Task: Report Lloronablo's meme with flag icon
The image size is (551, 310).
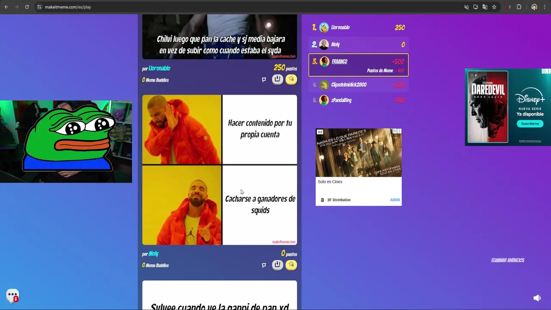Action: 264,79
